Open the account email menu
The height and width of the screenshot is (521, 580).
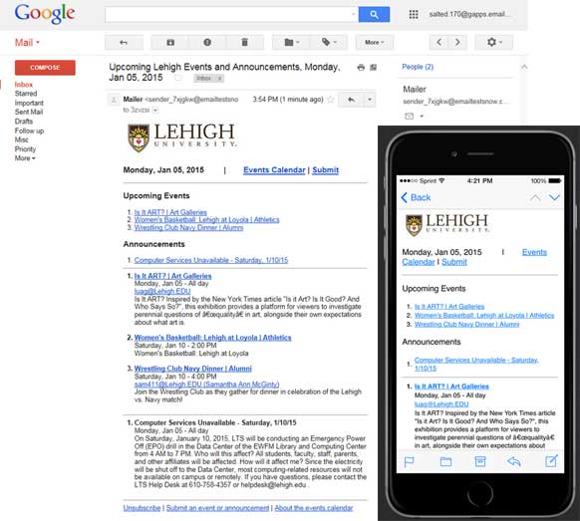pyautogui.click(x=469, y=14)
